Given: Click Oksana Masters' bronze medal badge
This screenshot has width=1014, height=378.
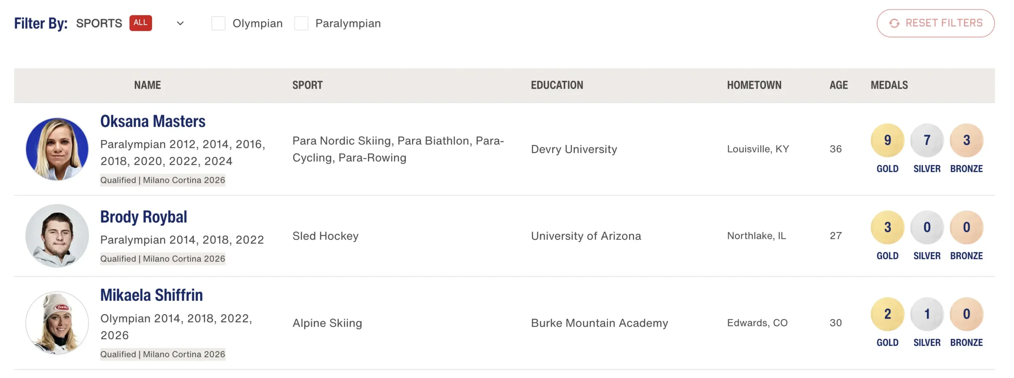Looking at the screenshot, I should tap(966, 140).
